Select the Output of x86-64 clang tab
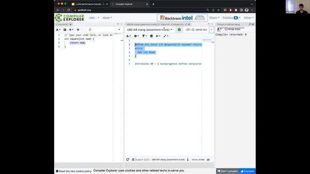Image resolution: width=310 pixels, height=174 pixels. pyautogui.click(x=228, y=25)
